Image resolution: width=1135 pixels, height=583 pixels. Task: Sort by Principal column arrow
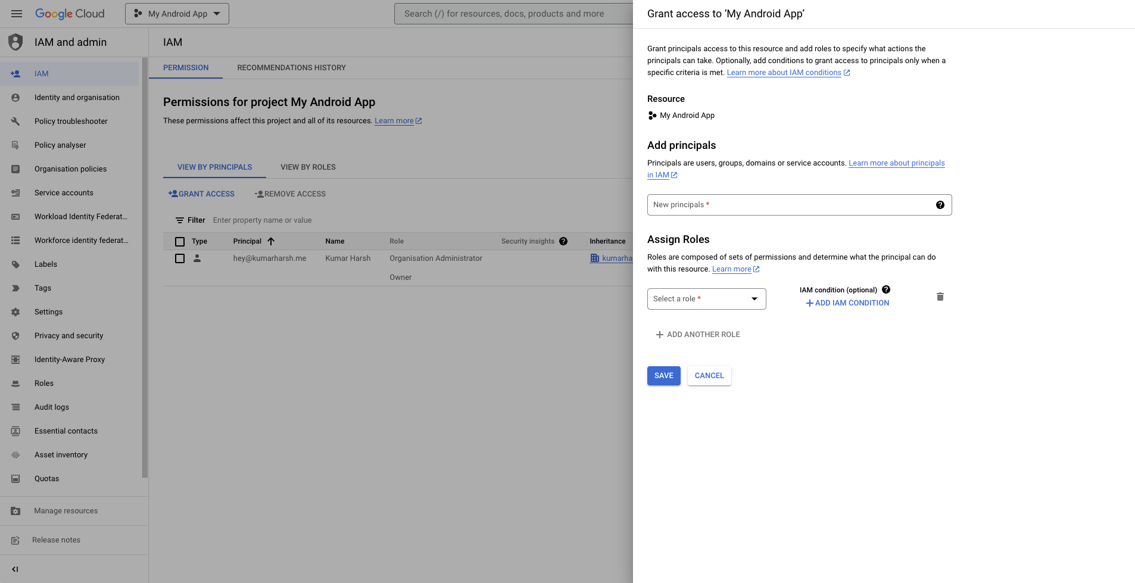pyautogui.click(x=271, y=241)
